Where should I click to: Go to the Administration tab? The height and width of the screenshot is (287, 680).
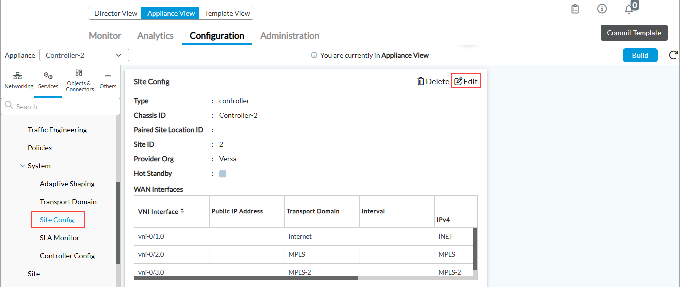pos(289,36)
